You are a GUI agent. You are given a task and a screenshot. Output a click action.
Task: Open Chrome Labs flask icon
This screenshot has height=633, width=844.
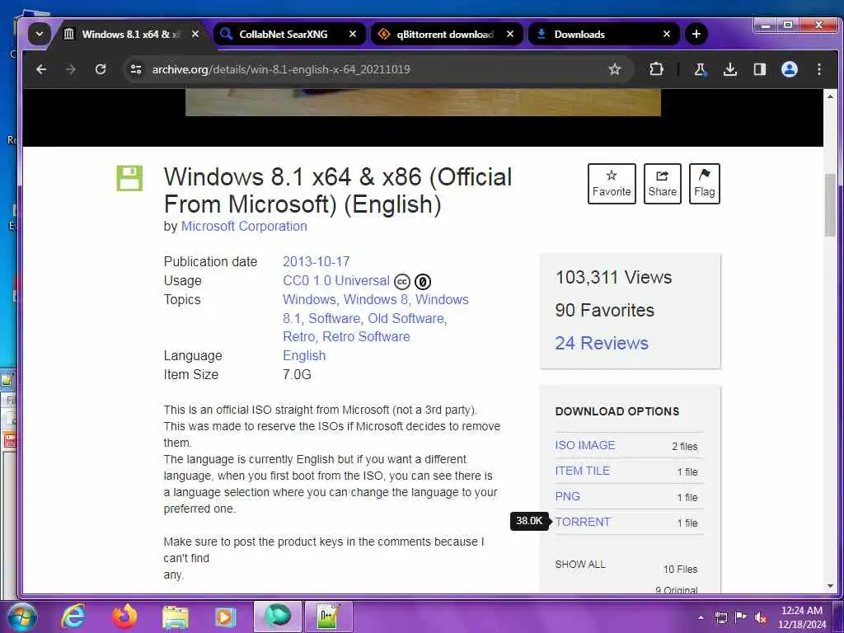click(700, 69)
